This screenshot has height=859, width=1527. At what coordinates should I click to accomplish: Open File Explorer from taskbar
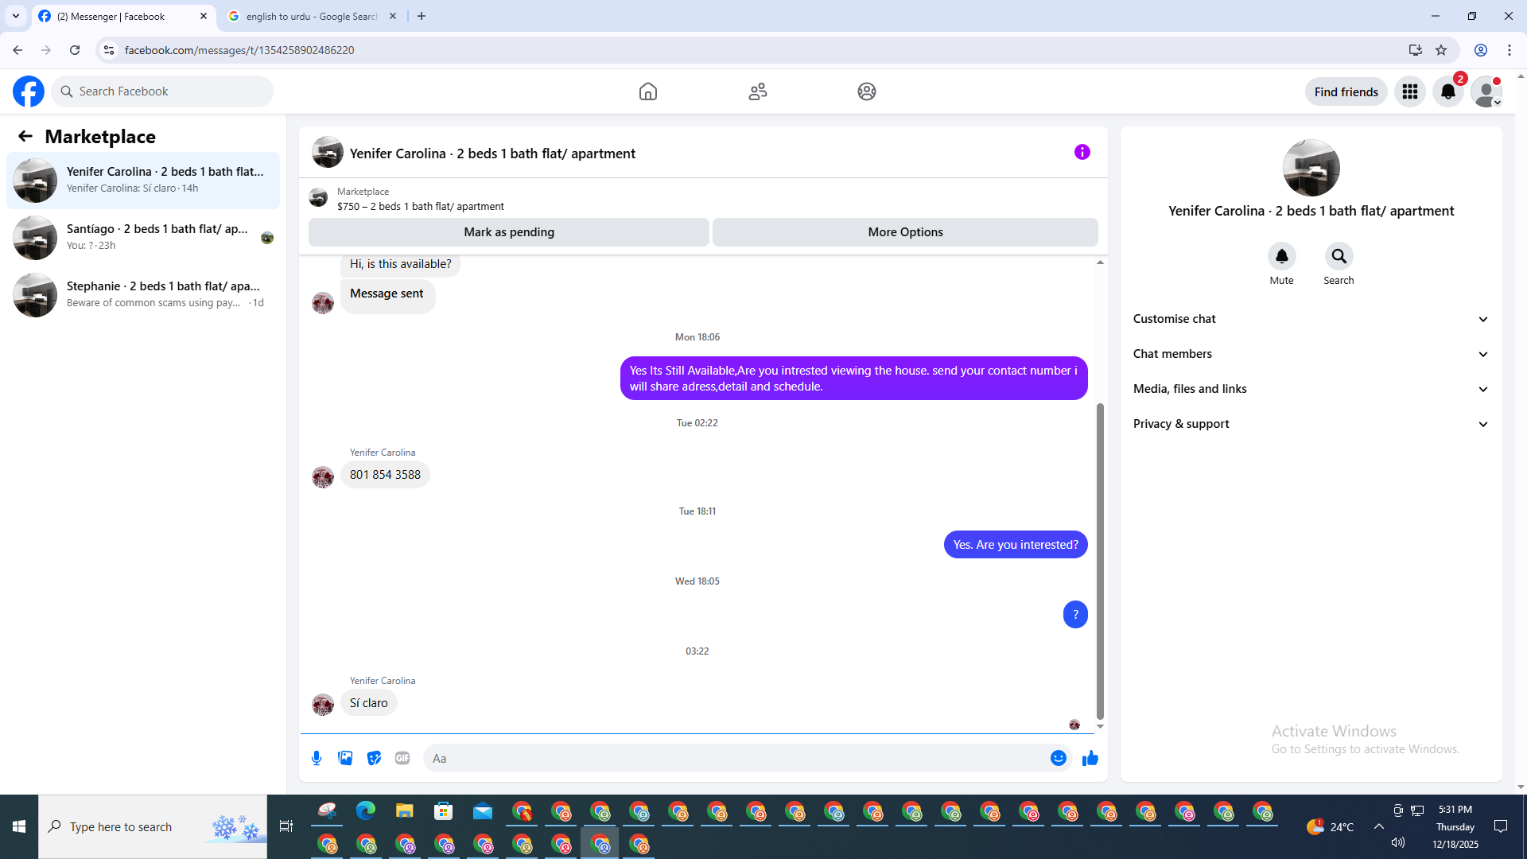pyautogui.click(x=405, y=811)
